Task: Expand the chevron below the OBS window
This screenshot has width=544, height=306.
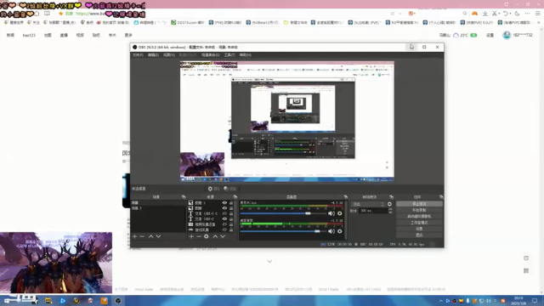Action: pos(269,261)
